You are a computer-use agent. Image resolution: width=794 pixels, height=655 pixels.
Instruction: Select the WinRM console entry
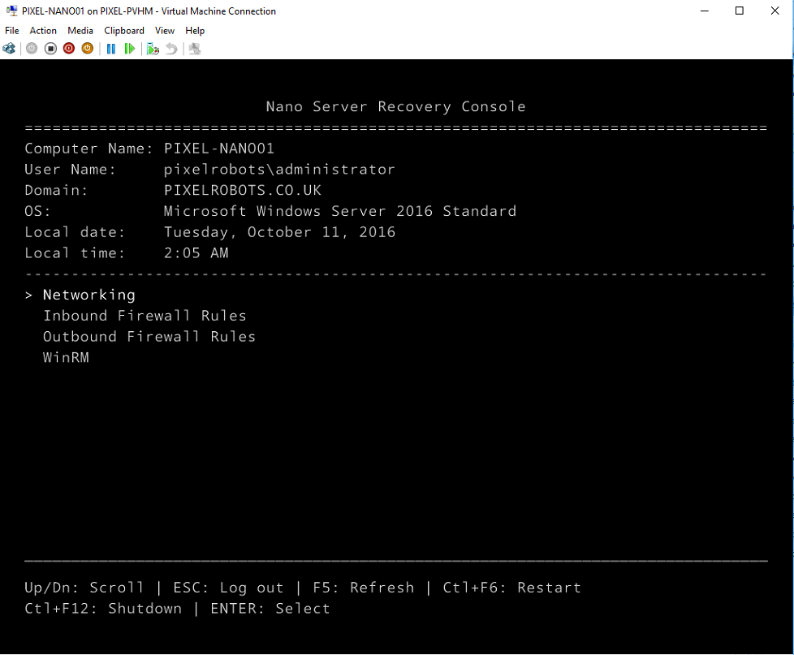coord(66,358)
